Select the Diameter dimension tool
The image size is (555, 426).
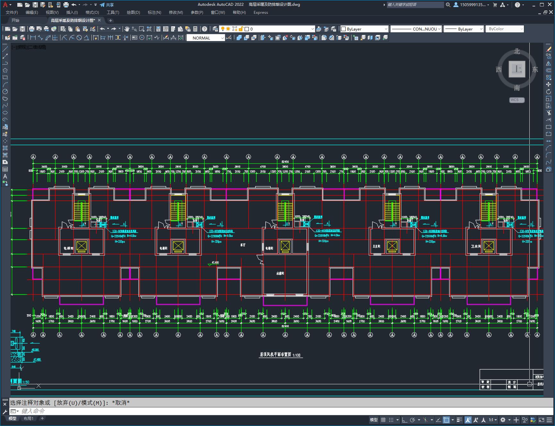[x=79, y=38]
